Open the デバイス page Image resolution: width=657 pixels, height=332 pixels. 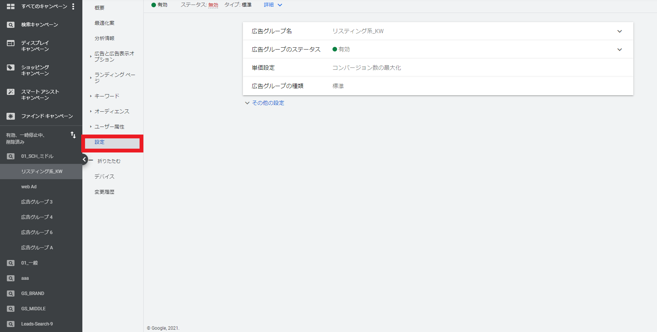pyautogui.click(x=104, y=176)
